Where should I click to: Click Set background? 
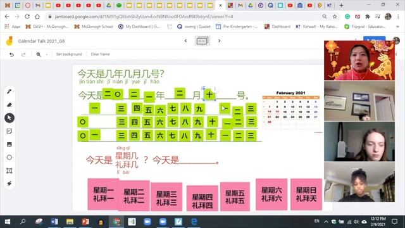pos(69,54)
